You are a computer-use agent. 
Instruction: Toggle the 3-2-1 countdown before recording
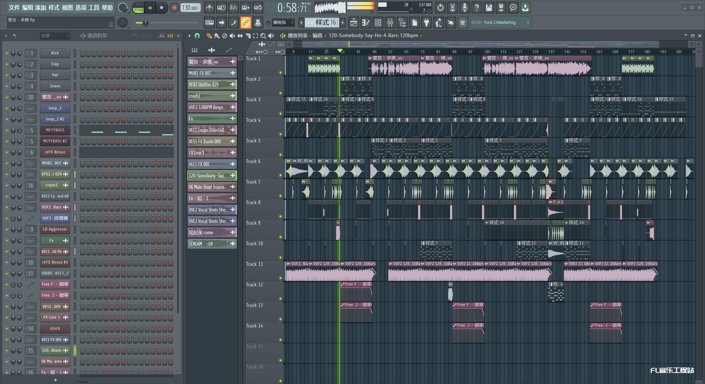point(233,7)
